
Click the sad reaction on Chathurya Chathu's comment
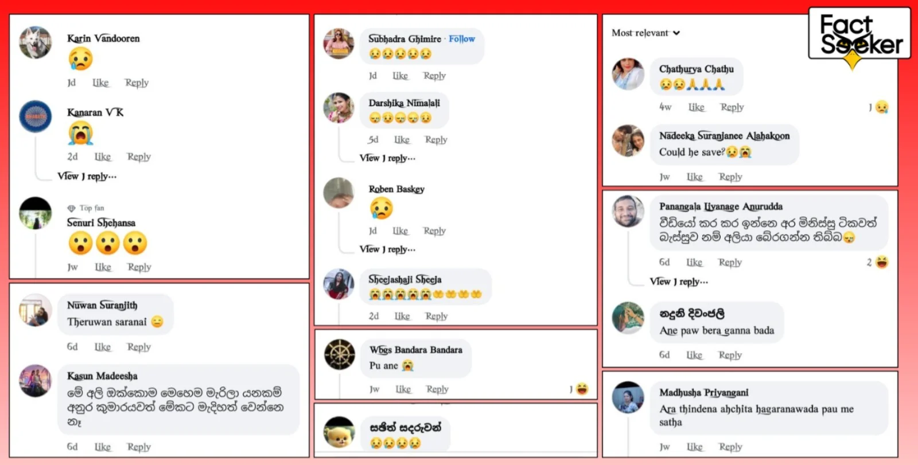(x=882, y=107)
